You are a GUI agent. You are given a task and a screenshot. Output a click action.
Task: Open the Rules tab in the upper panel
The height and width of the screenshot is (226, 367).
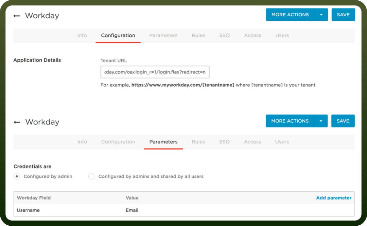point(198,36)
